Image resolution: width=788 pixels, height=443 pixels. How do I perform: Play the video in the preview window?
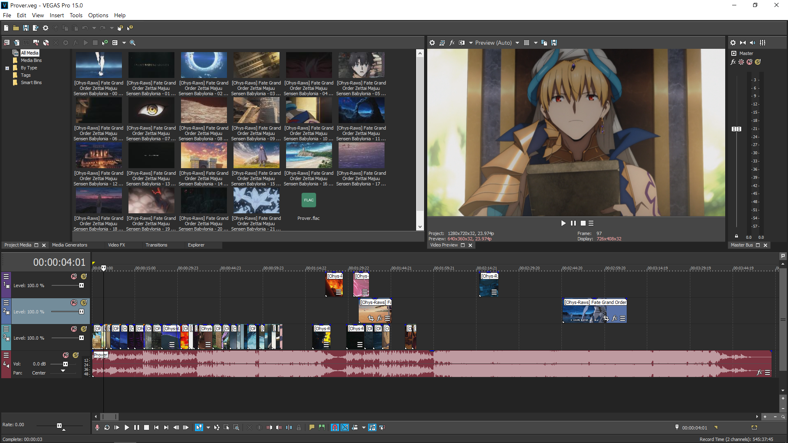pyautogui.click(x=564, y=223)
